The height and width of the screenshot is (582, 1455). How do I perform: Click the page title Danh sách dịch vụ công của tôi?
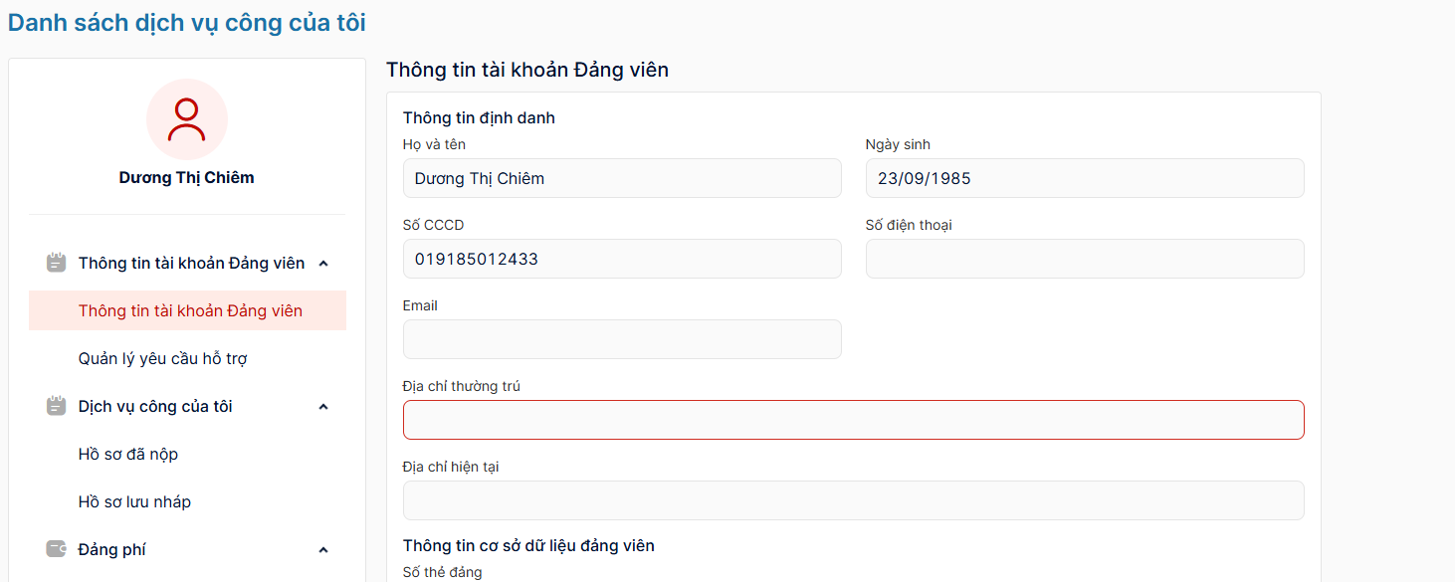pyautogui.click(x=187, y=22)
